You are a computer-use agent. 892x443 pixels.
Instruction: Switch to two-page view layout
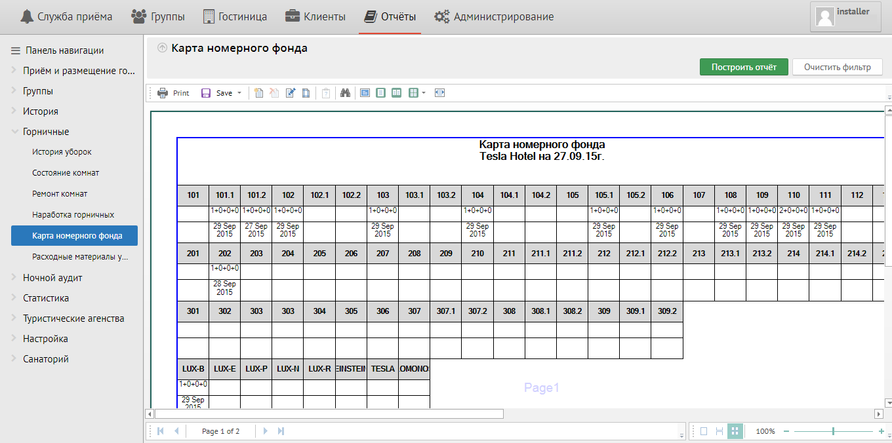pos(397,93)
